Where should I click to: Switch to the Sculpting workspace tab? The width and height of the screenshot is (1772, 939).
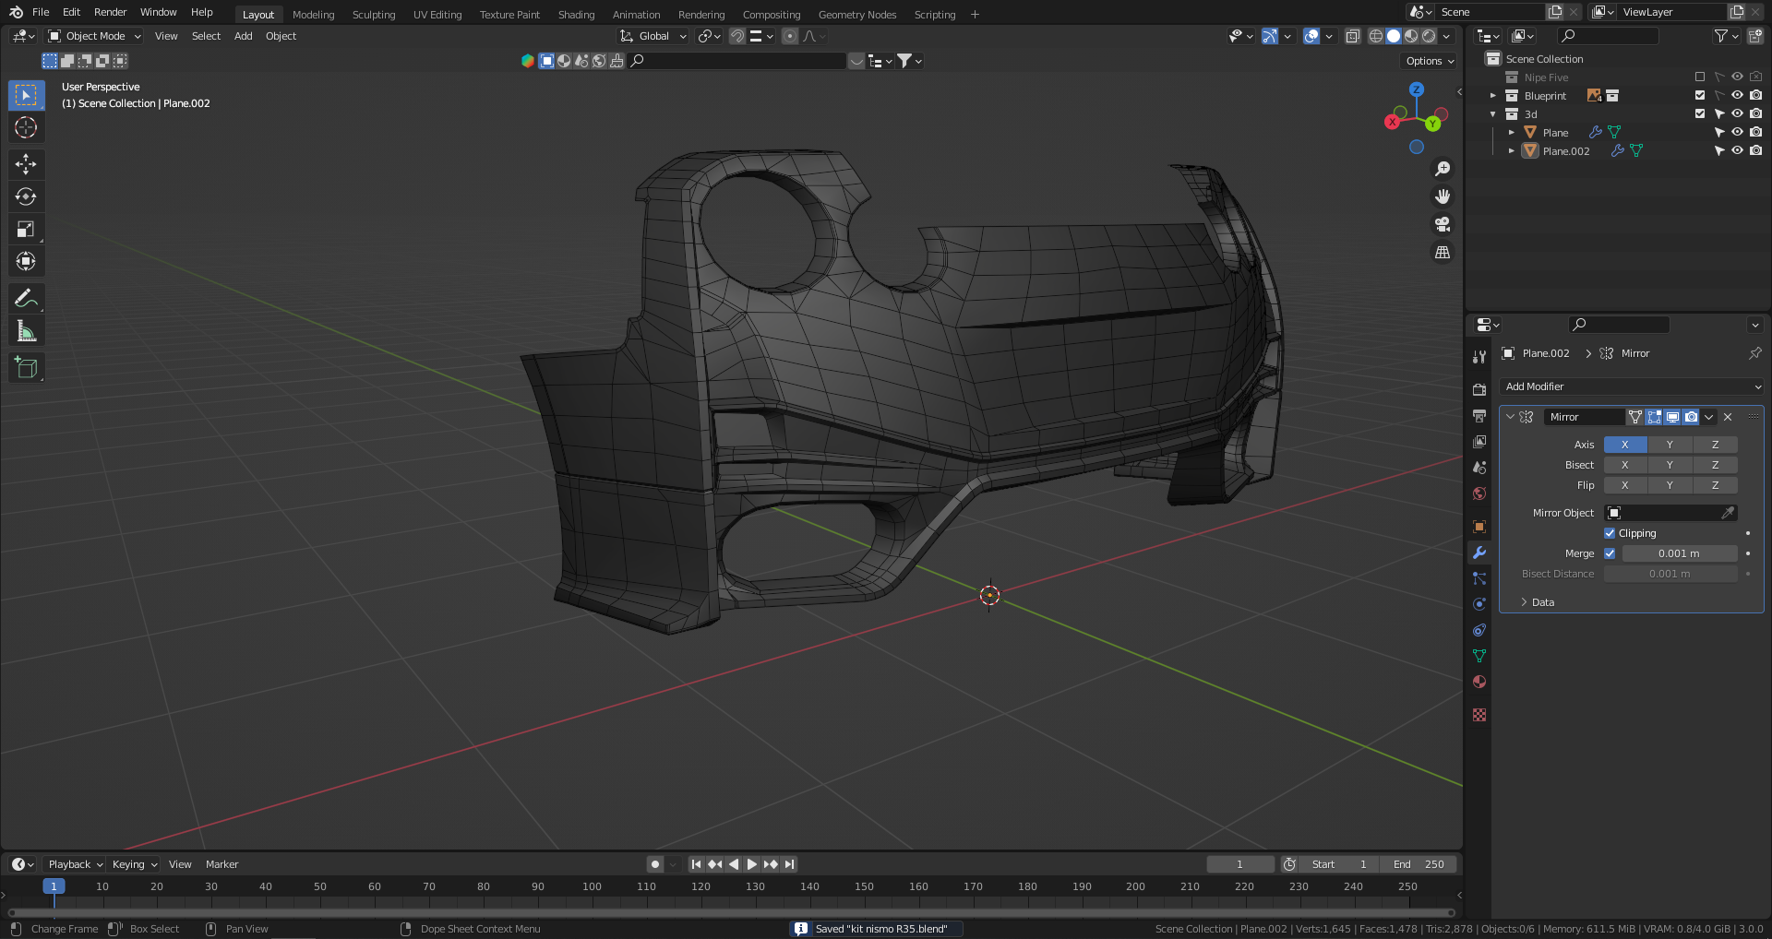pyautogui.click(x=373, y=15)
